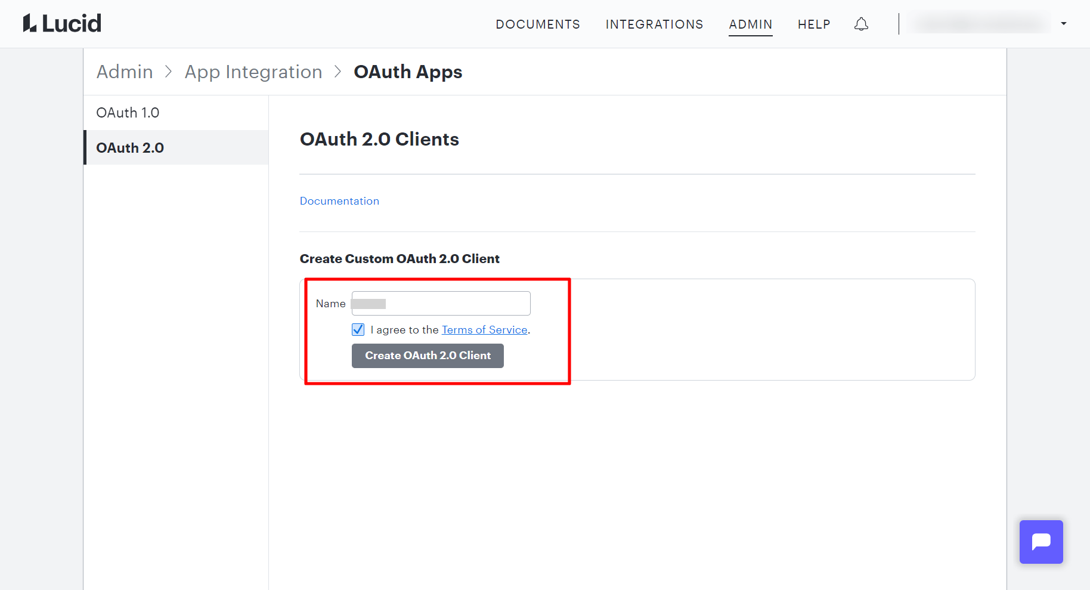This screenshot has height=590, width=1090.
Task: Click Create OAuth 2.0 Client button
Action: (428, 356)
